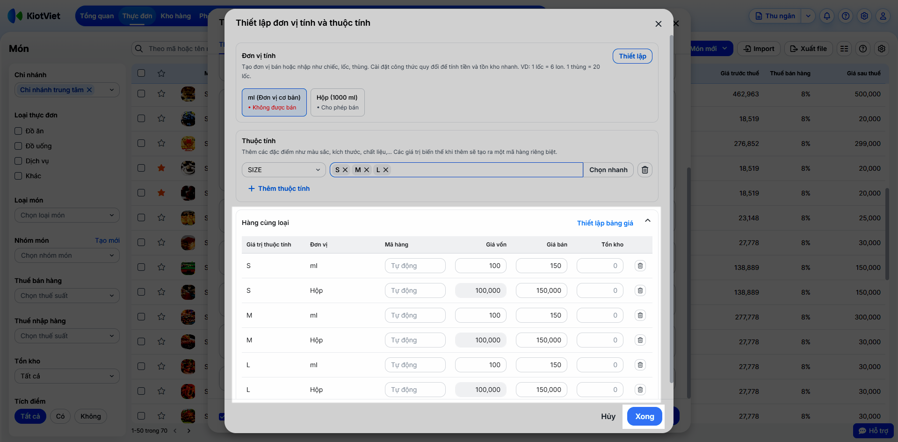Open the notifications bell

[x=826, y=16]
